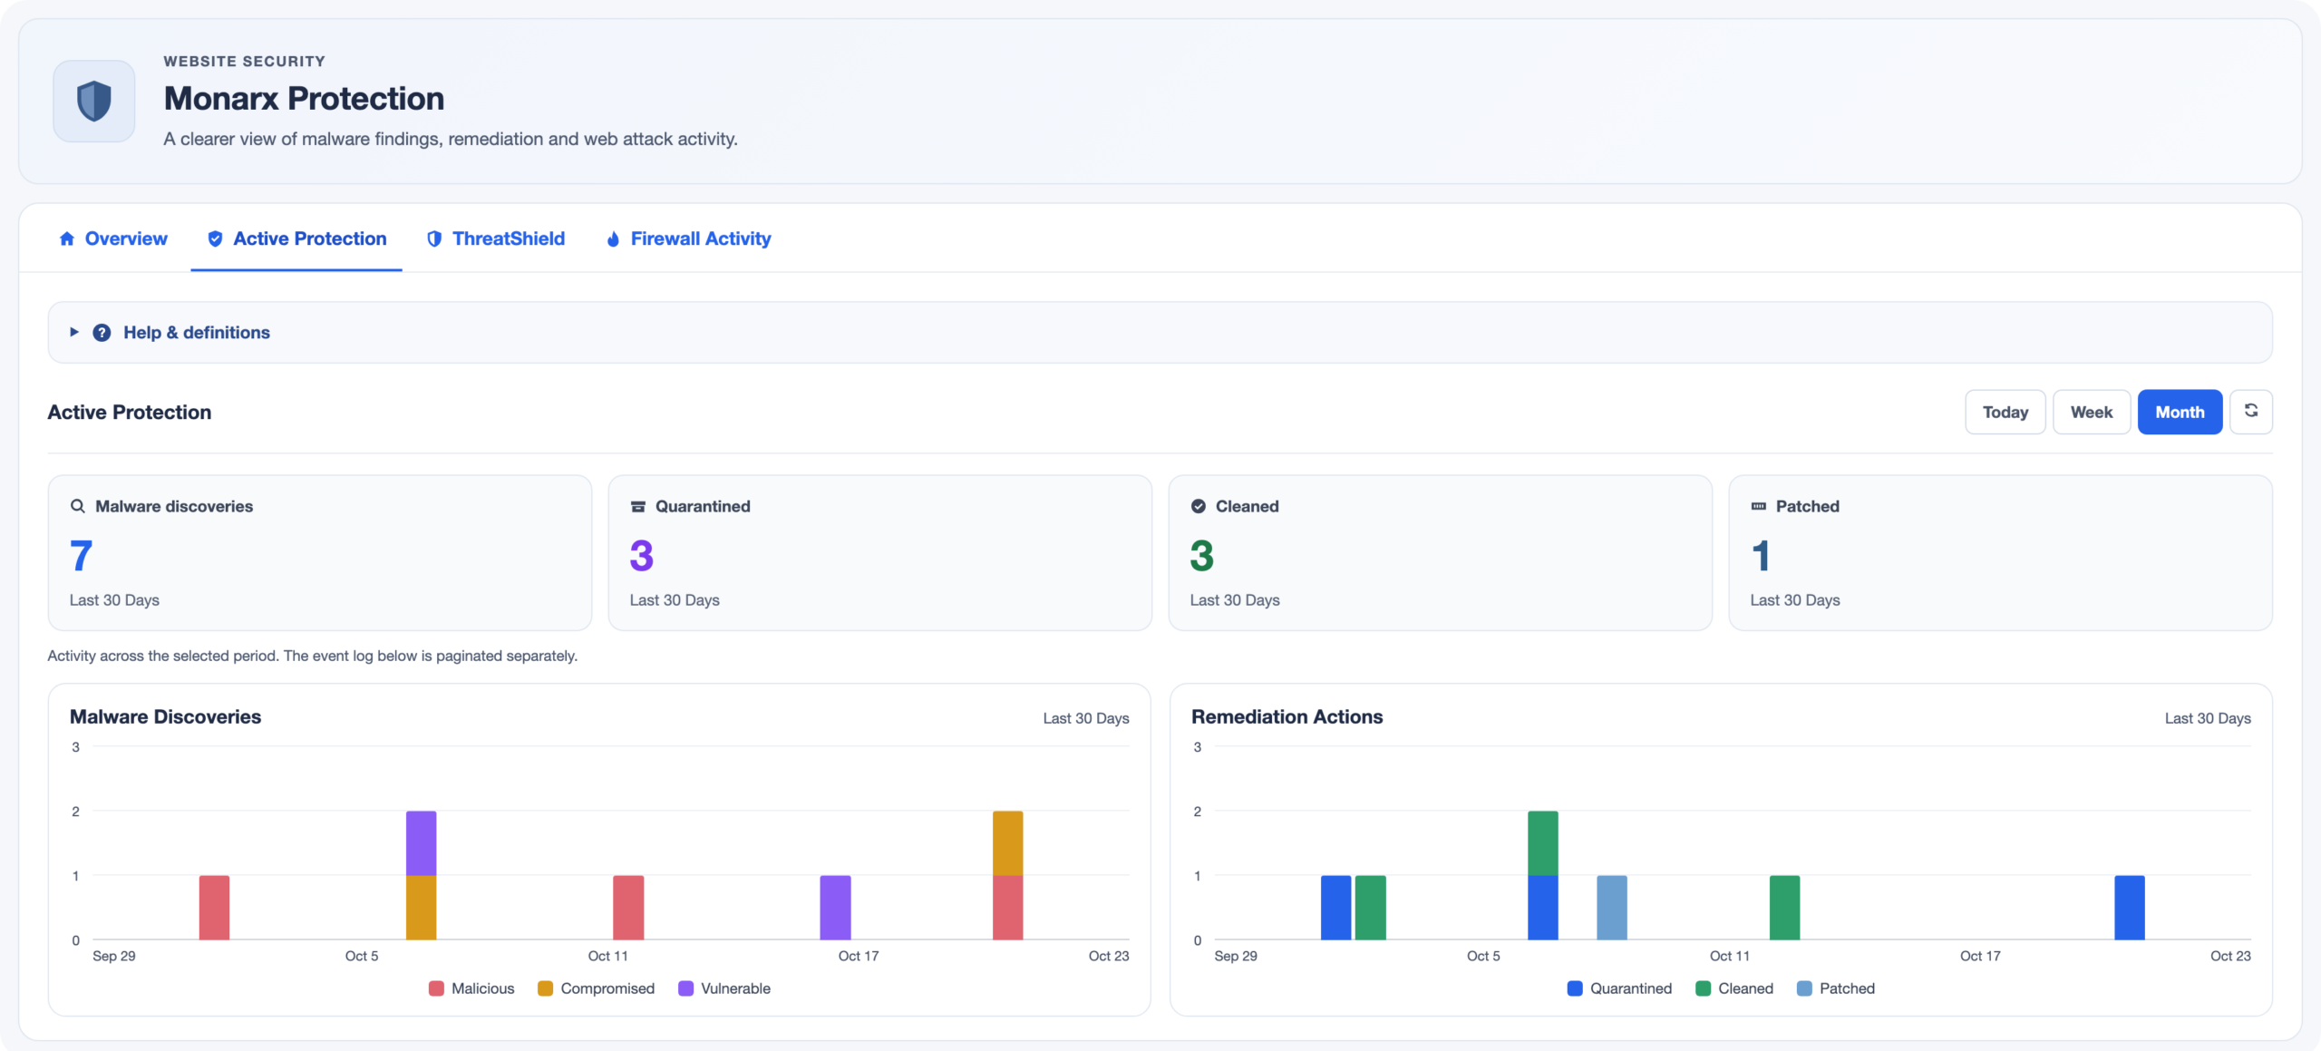The width and height of the screenshot is (2321, 1051).
Task: Click the purple Vulnerable bar near Oct 17
Action: [x=835, y=907]
